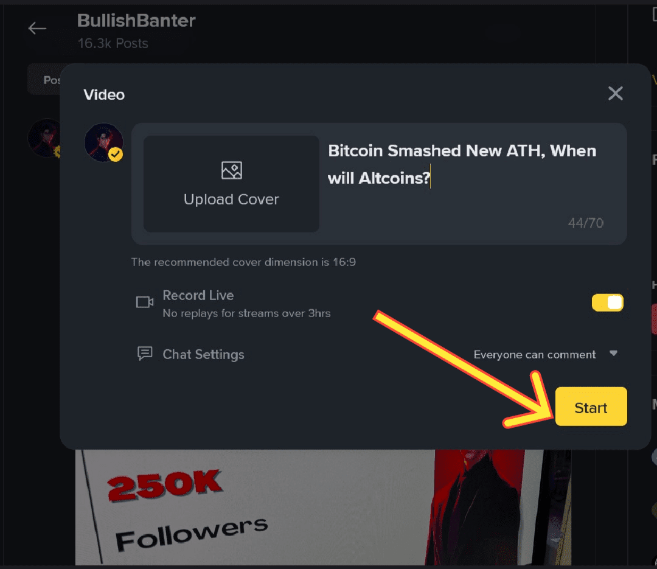Click the Upload Cover area
The height and width of the screenshot is (569, 657).
[x=231, y=184]
